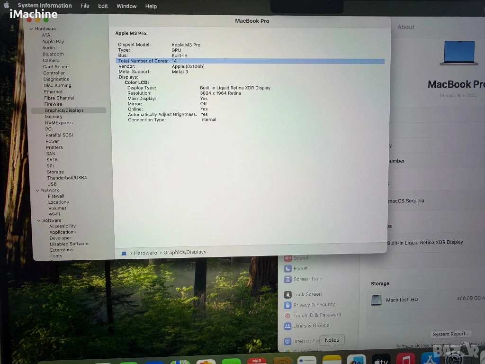Open Touch ID & Password fingerprint icon
Image resolution: width=485 pixels, height=364 pixels.
pyautogui.click(x=287, y=315)
